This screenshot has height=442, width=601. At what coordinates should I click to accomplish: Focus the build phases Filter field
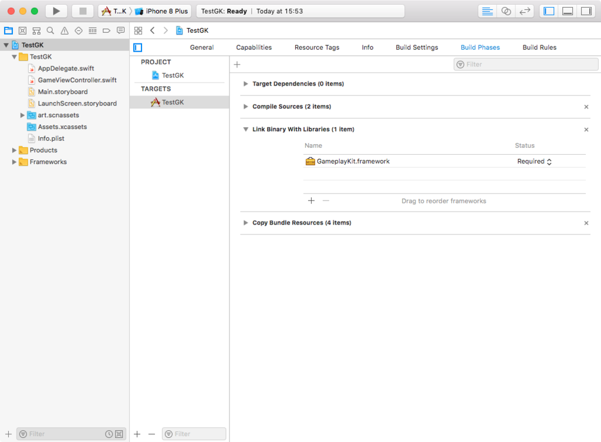pyautogui.click(x=526, y=64)
